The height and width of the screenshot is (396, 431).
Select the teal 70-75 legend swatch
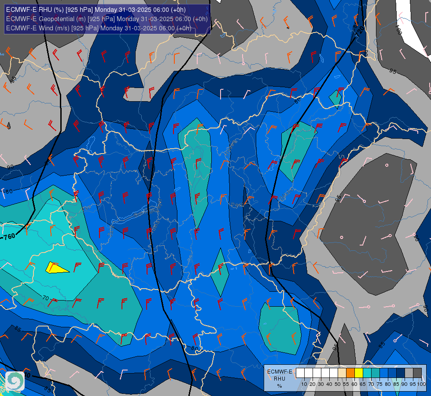[376, 373]
